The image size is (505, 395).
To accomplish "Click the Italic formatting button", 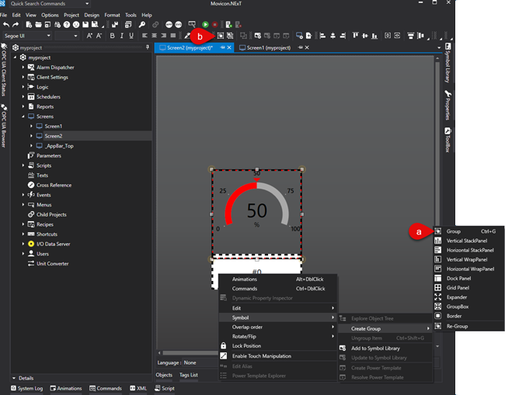I will click(121, 36).
